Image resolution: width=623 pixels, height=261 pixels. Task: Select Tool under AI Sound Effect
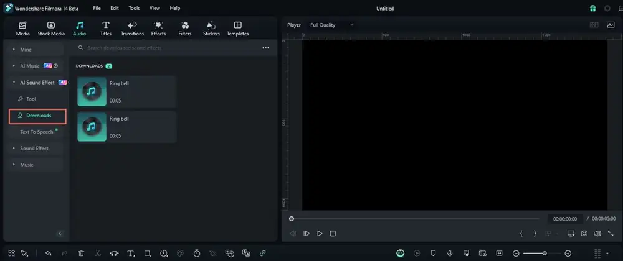pyautogui.click(x=31, y=99)
